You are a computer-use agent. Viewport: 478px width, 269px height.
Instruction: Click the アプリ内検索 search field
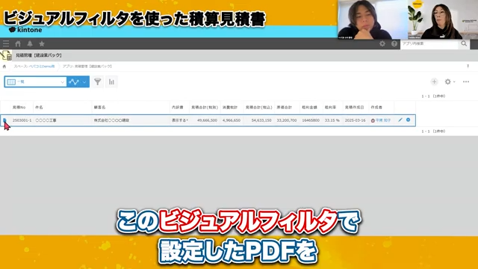pos(429,43)
